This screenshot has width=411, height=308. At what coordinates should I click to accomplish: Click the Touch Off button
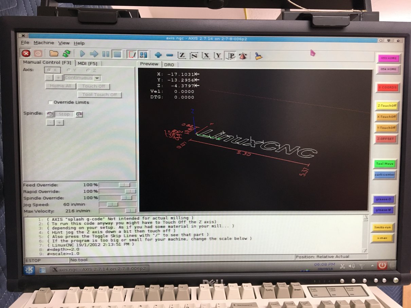point(94,86)
